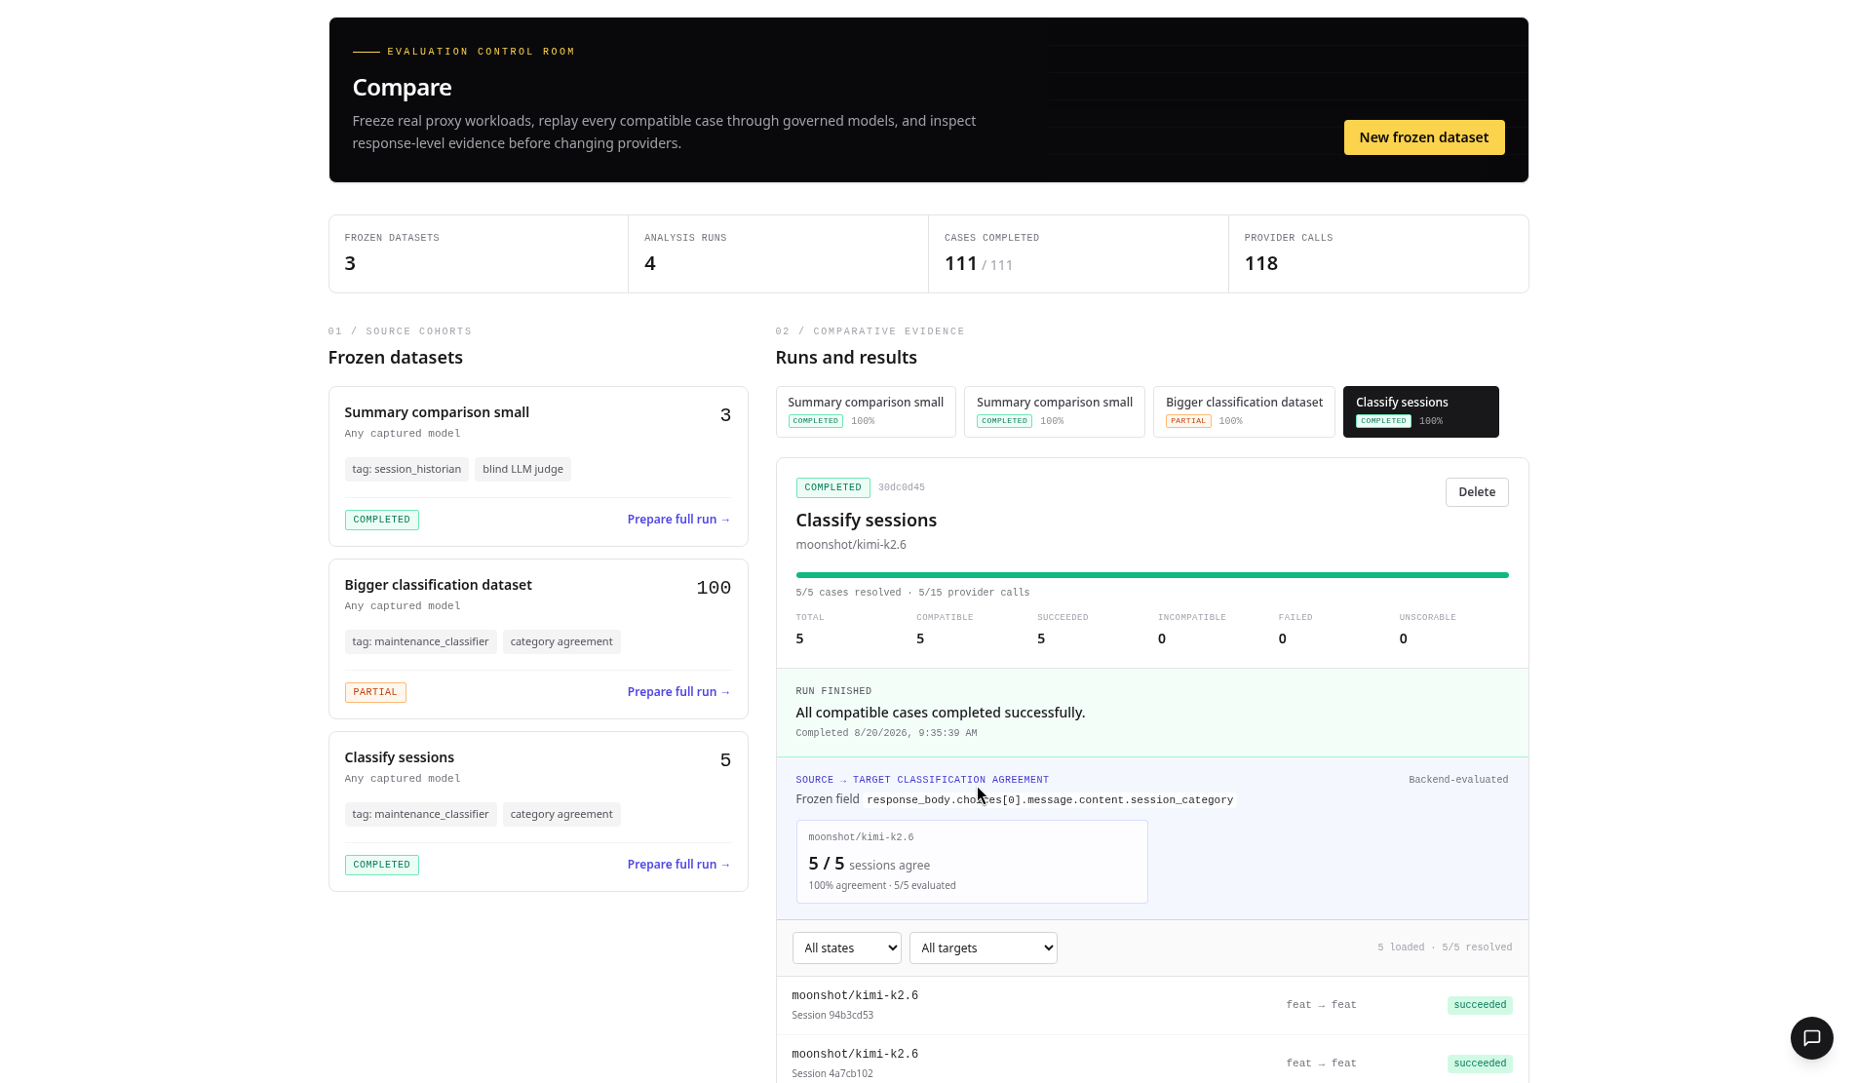Click the Provider Calls value 118

click(x=1260, y=263)
